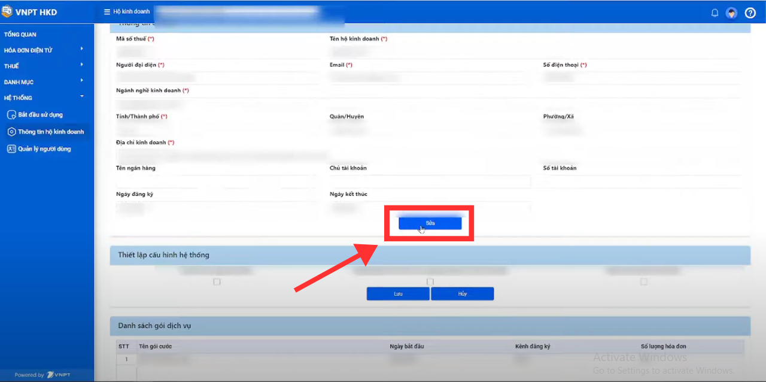
Task: Open the user avatar profile icon
Action: [731, 13]
